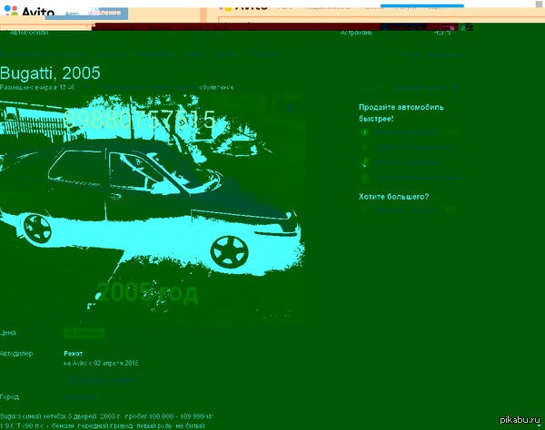This screenshot has width=545, height=430.
Task: Click the show phone number button
Action: tap(103, 380)
